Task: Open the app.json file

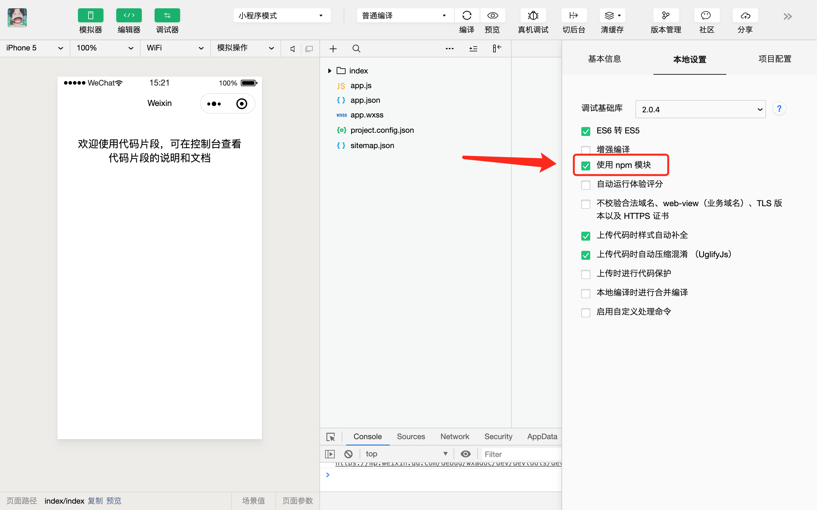Action: (365, 100)
